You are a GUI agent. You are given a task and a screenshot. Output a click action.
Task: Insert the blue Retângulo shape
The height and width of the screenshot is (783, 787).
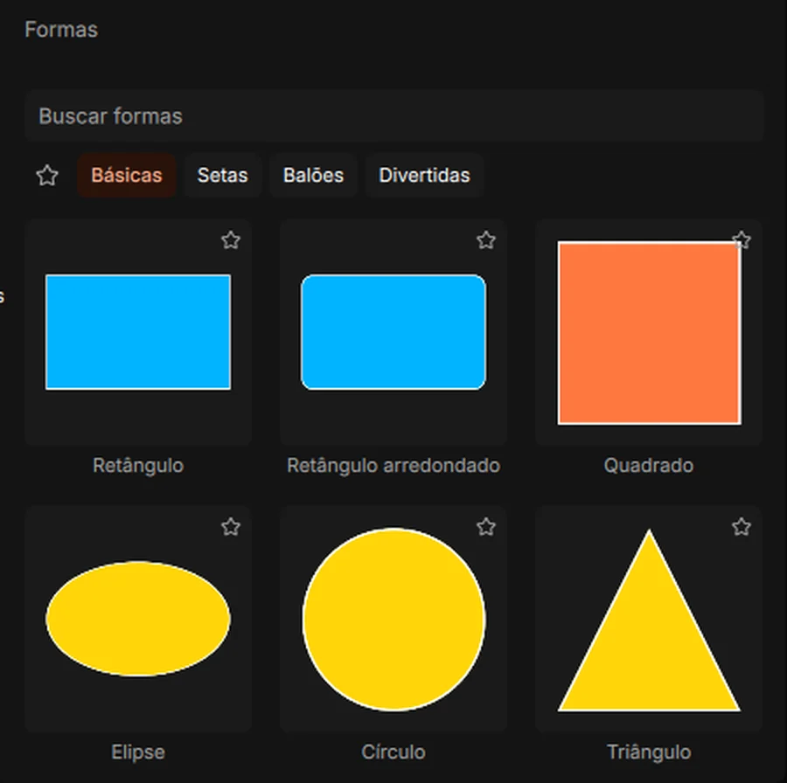coord(138,332)
